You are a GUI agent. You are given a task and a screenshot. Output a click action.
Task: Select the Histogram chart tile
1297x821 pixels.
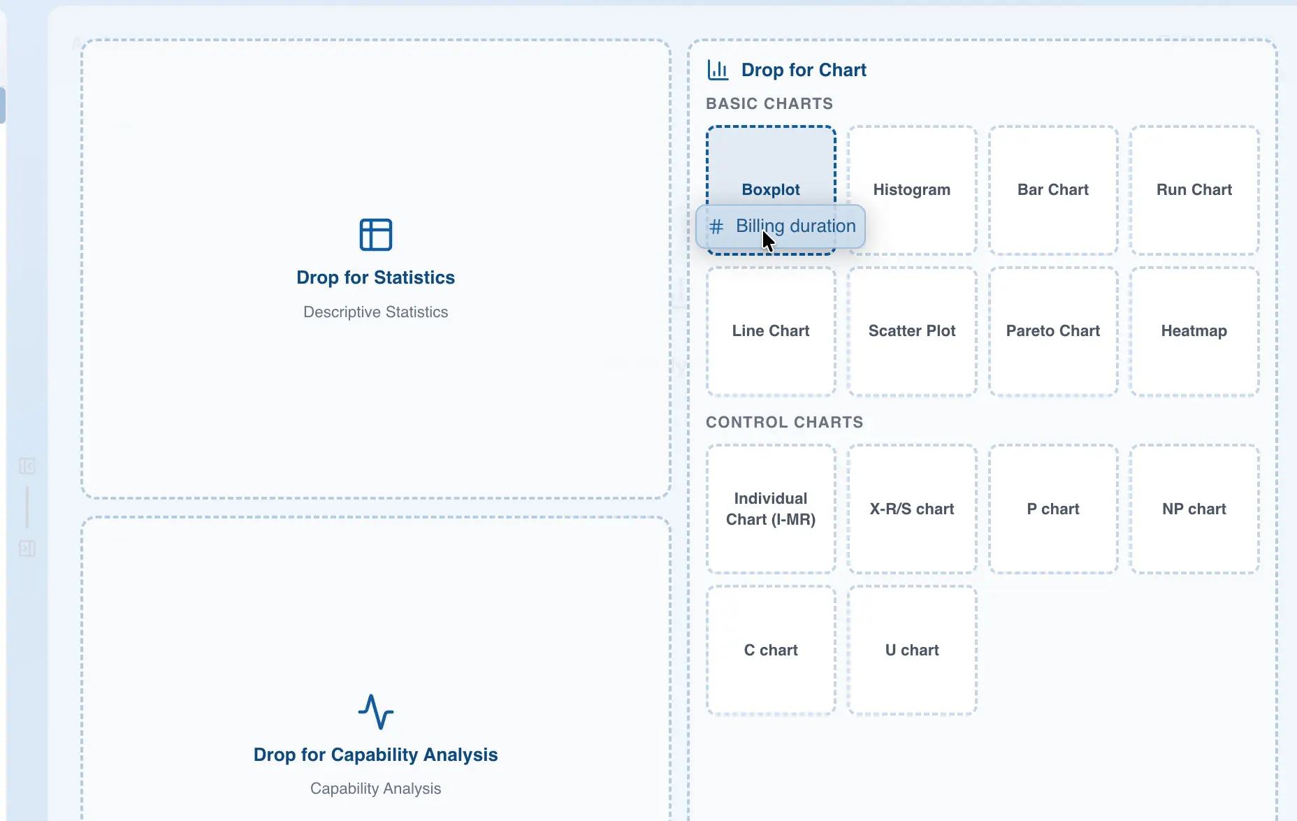(911, 189)
